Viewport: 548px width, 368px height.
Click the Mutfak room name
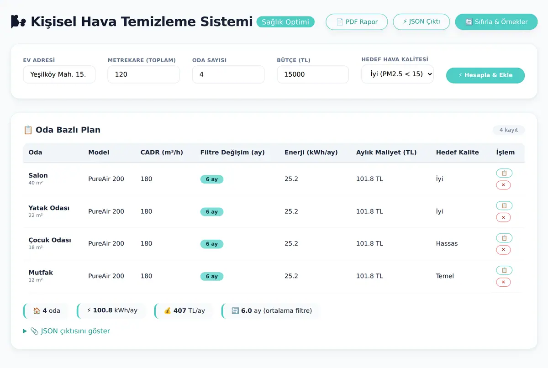41,273
